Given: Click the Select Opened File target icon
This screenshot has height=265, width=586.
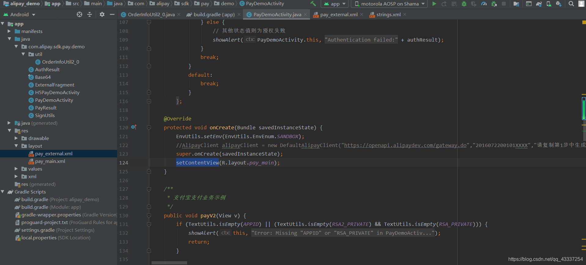Looking at the screenshot, I should (x=79, y=14).
